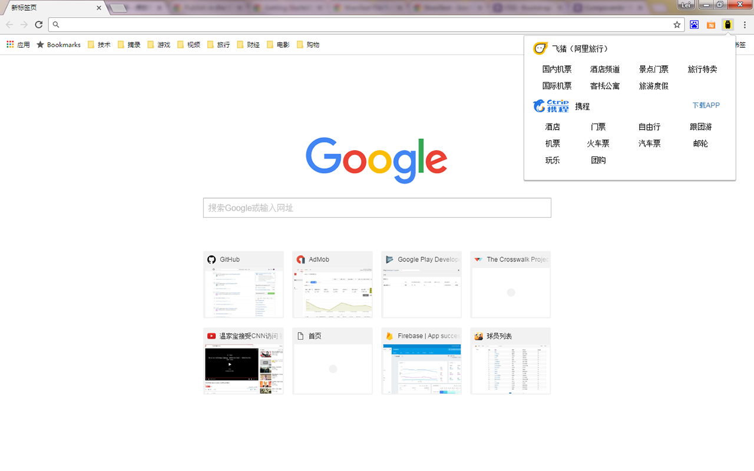Viewport: 754px width, 471px height.
Task: Click 酒店频道 in the popup
Action: pyautogui.click(x=605, y=69)
